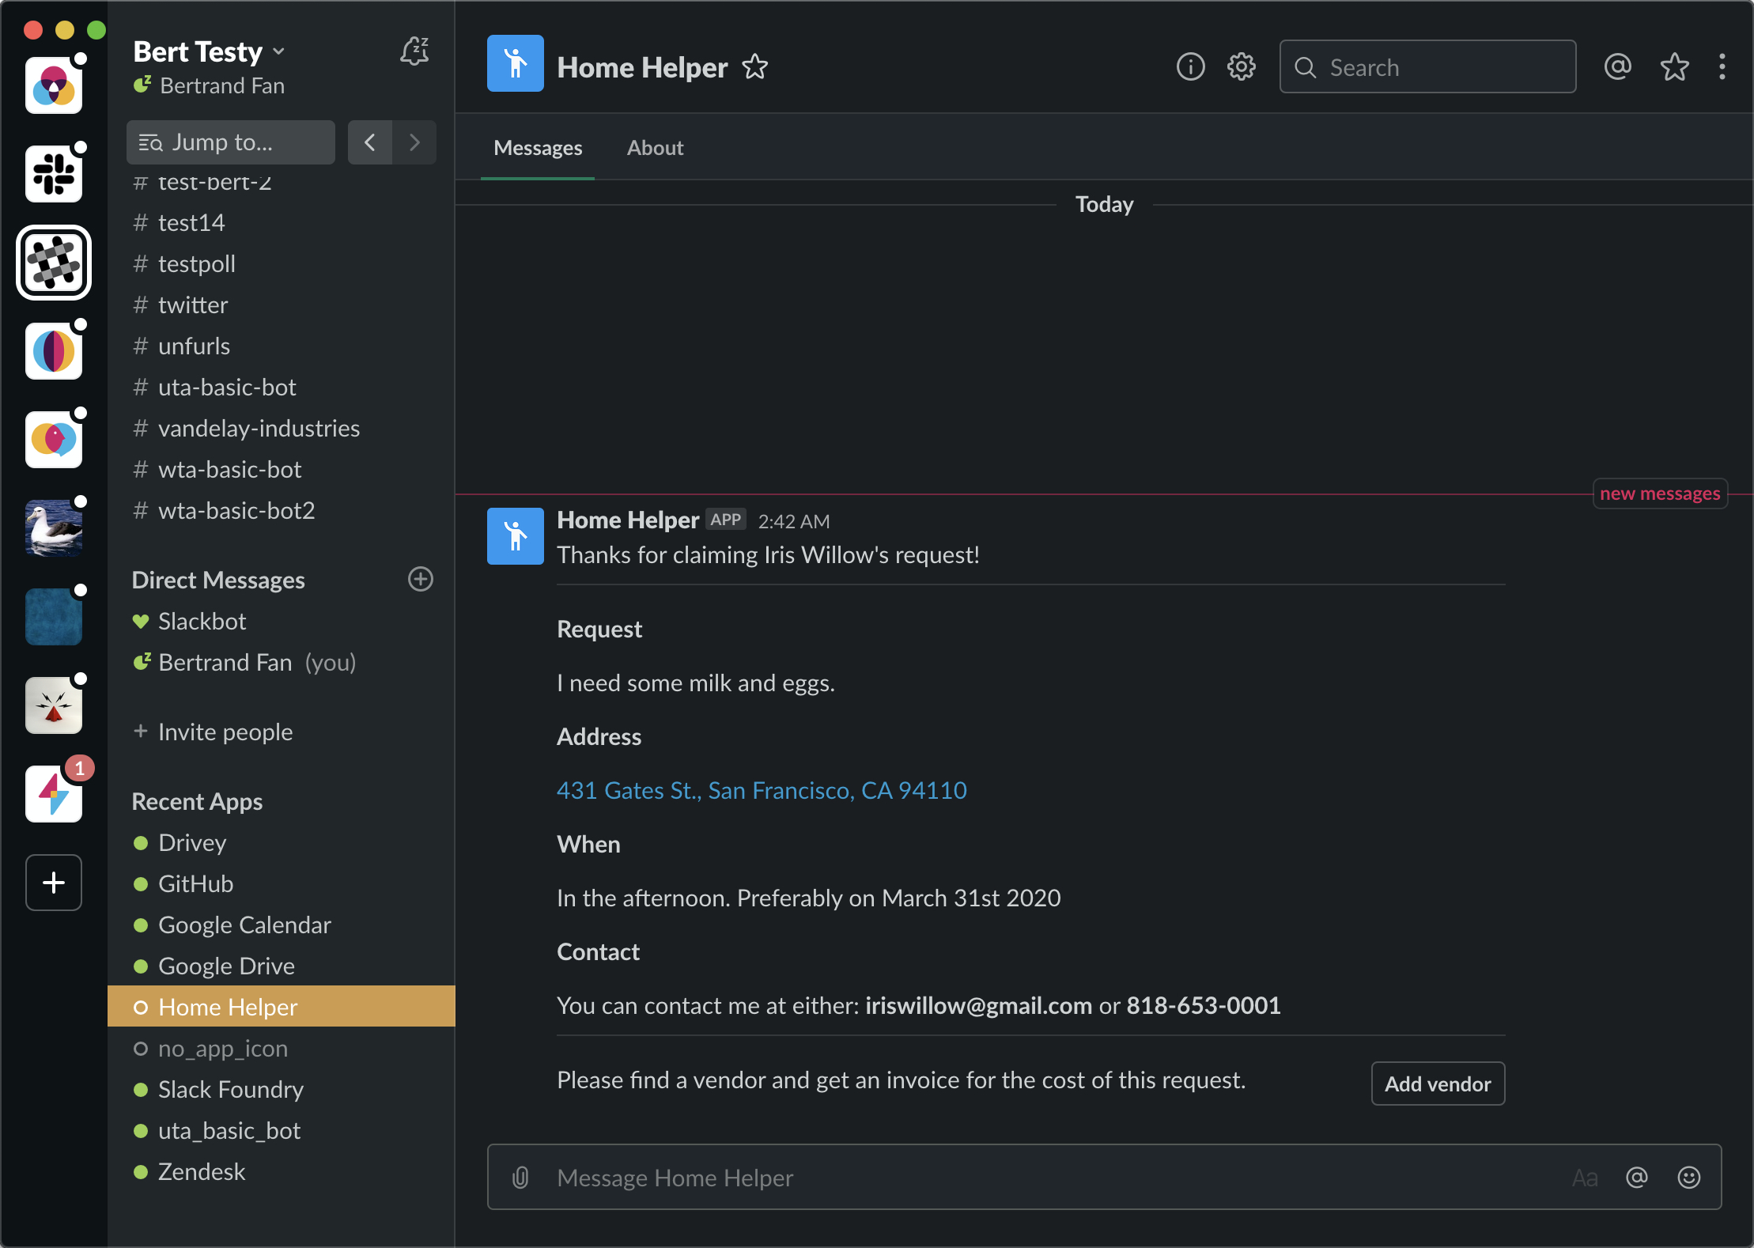The image size is (1754, 1248).
Task: Show starred items icon in header
Action: pos(1674,67)
